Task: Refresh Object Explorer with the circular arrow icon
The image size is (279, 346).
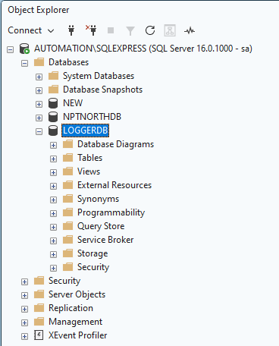Action: tap(150, 30)
